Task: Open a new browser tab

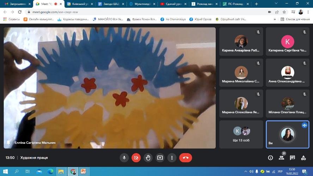Action: click(x=256, y=4)
